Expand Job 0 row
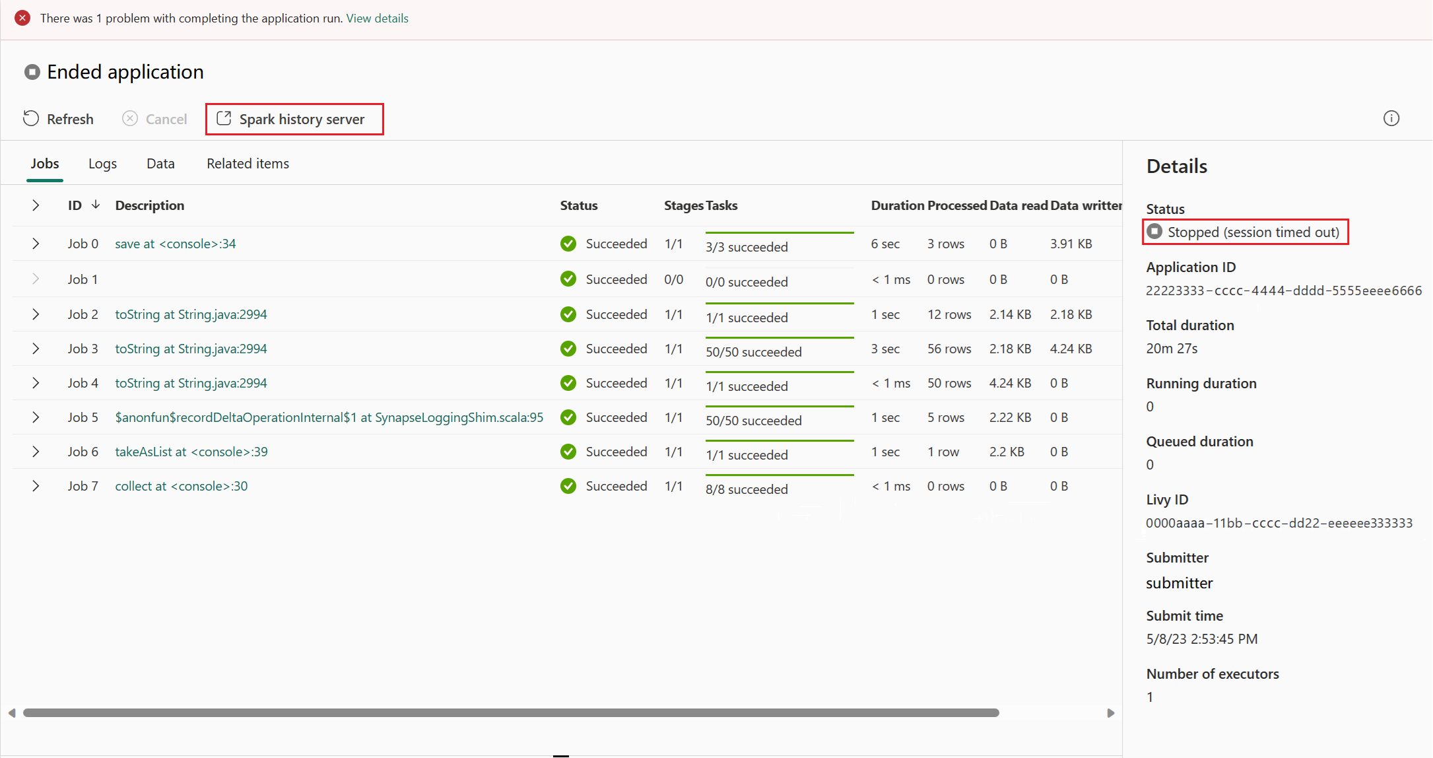The height and width of the screenshot is (758, 1433). (36, 244)
